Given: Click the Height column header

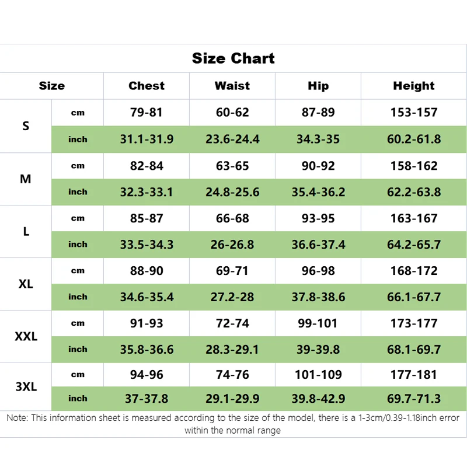Looking at the screenshot, I should coord(414,86).
